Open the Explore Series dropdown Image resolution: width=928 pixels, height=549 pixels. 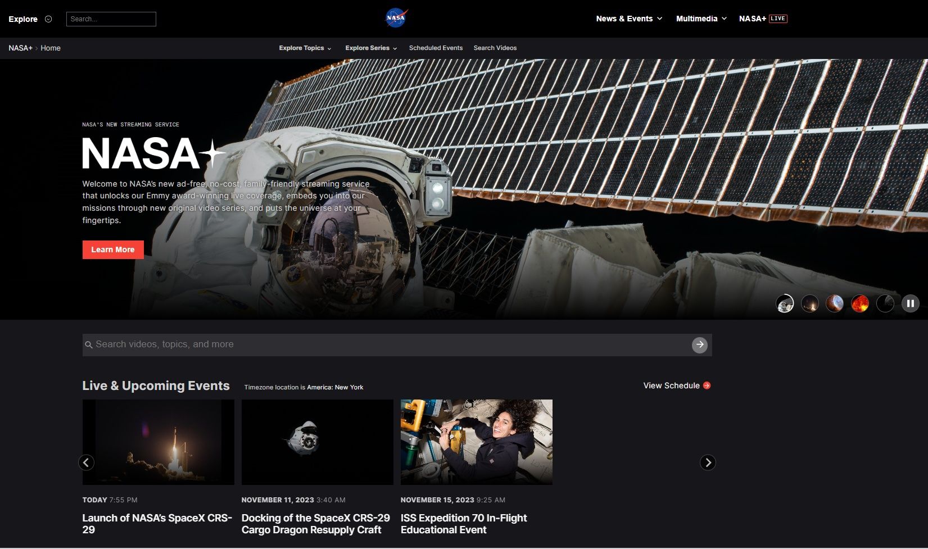[371, 48]
